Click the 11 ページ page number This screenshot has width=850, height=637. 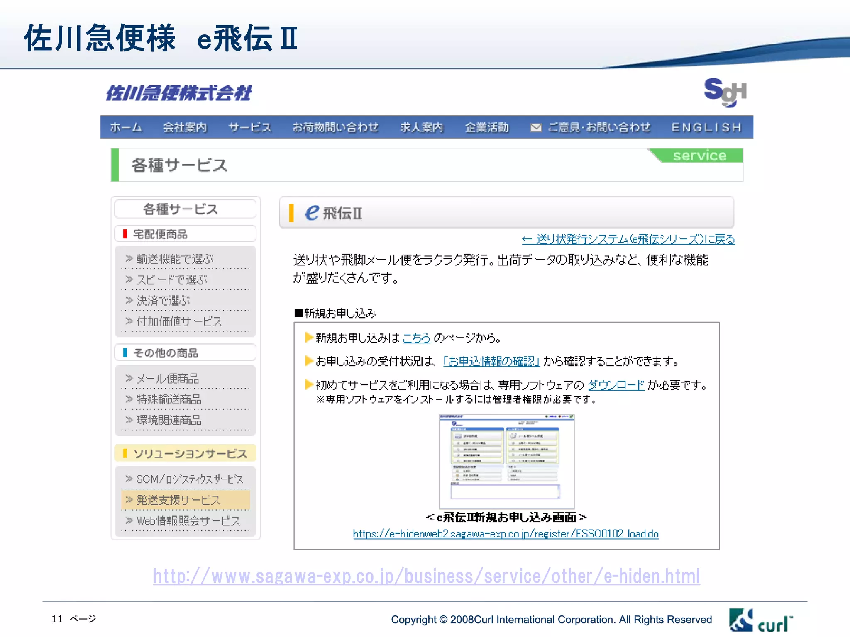(74, 619)
